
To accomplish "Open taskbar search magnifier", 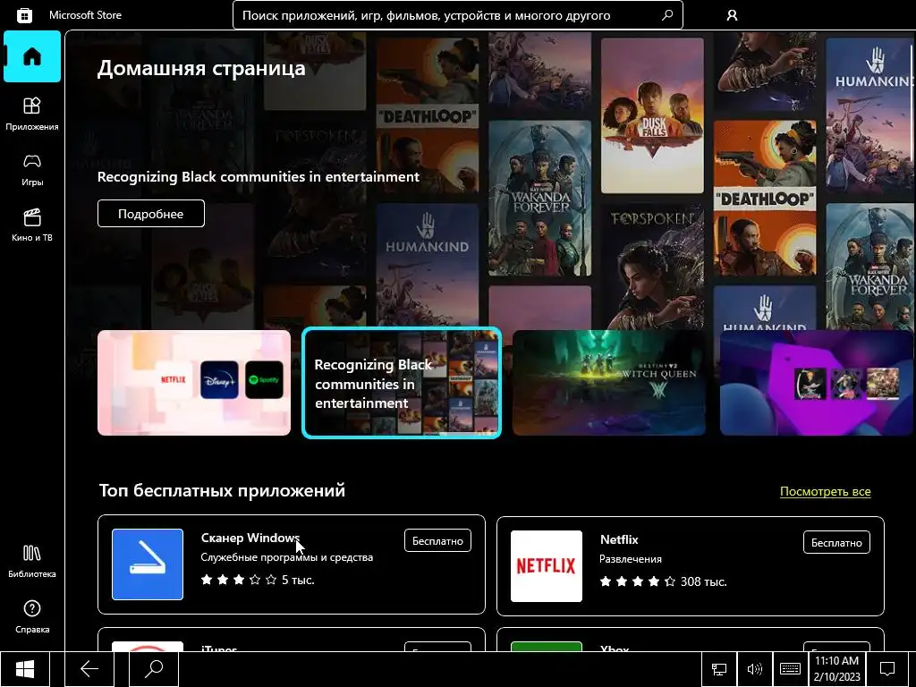I will (x=154, y=669).
